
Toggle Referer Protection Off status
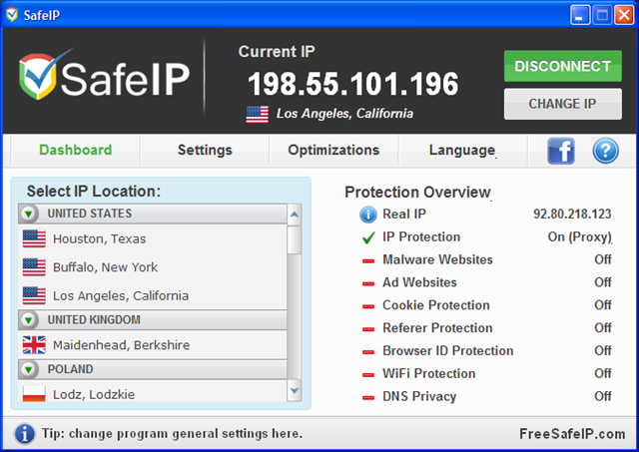[x=603, y=328]
